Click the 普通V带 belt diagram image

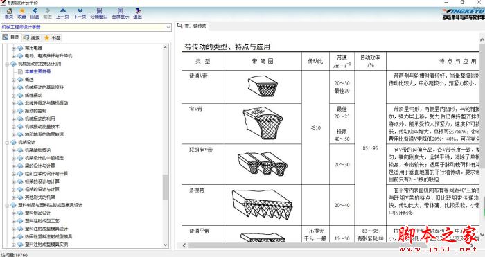263,87
